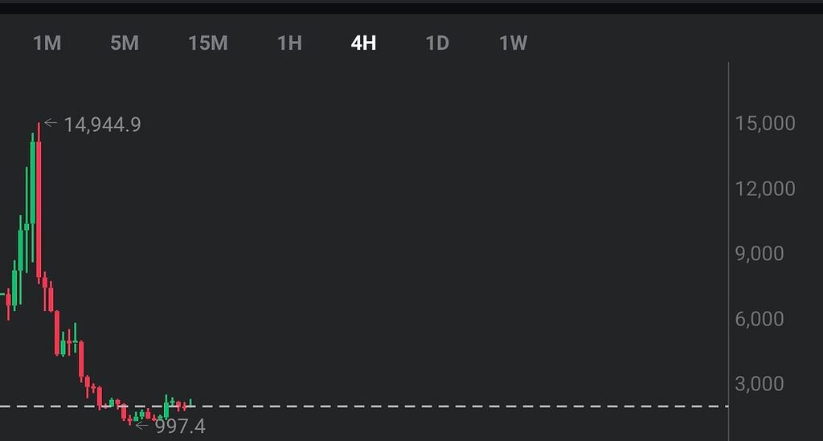Click the 14,944.9 high price label
Viewport: 823px width, 441px height.
click(102, 125)
